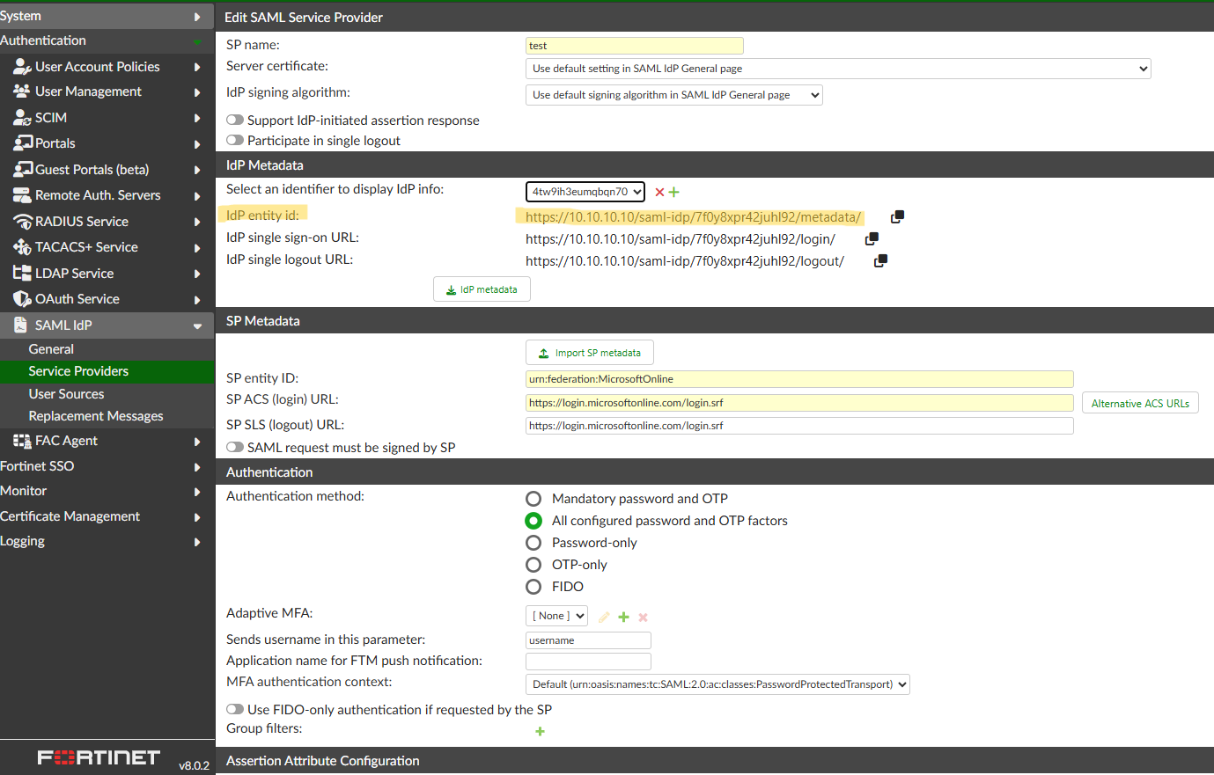Copy the IdP single sign-on URL
Image resolution: width=1214 pixels, height=775 pixels.
(x=872, y=238)
